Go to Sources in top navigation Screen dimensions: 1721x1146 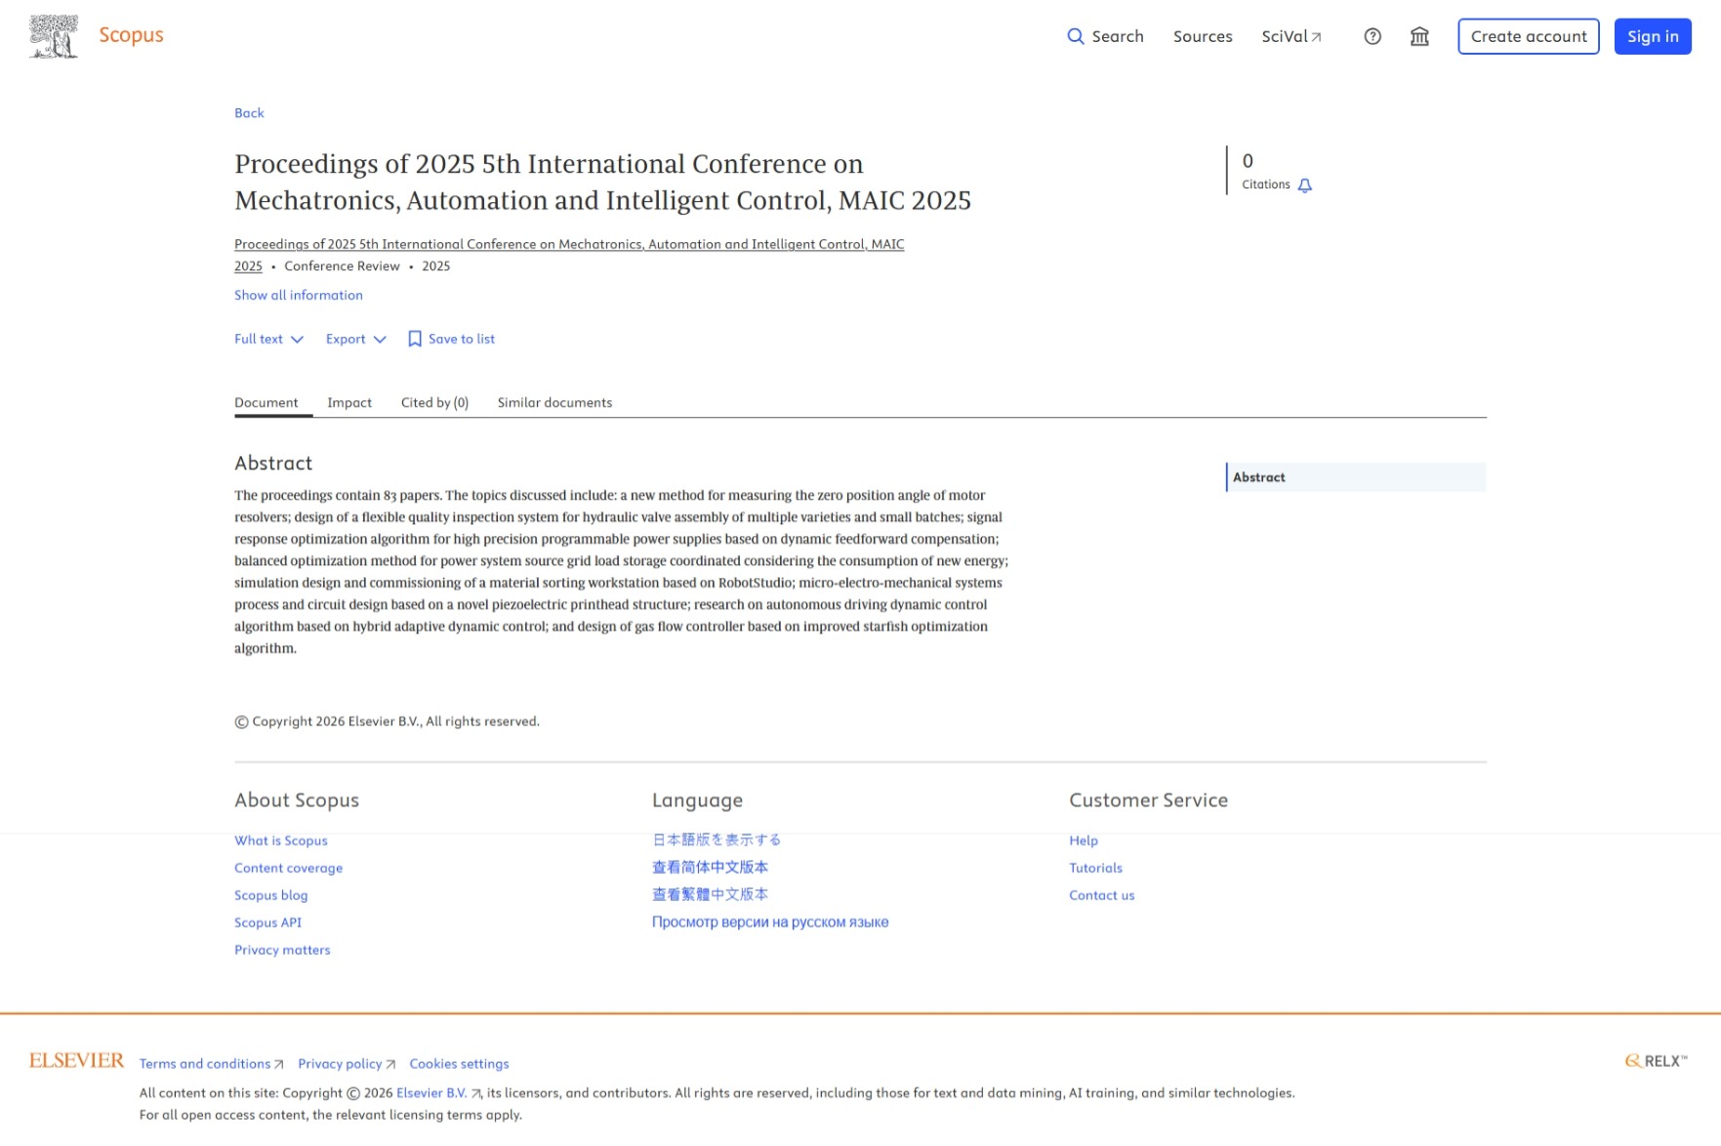[x=1203, y=36]
